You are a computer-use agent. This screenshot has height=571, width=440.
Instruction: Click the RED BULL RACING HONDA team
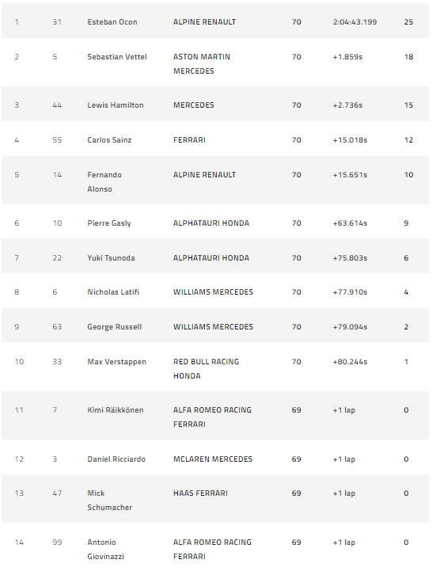pyautogui.click(x=206, y=368)
